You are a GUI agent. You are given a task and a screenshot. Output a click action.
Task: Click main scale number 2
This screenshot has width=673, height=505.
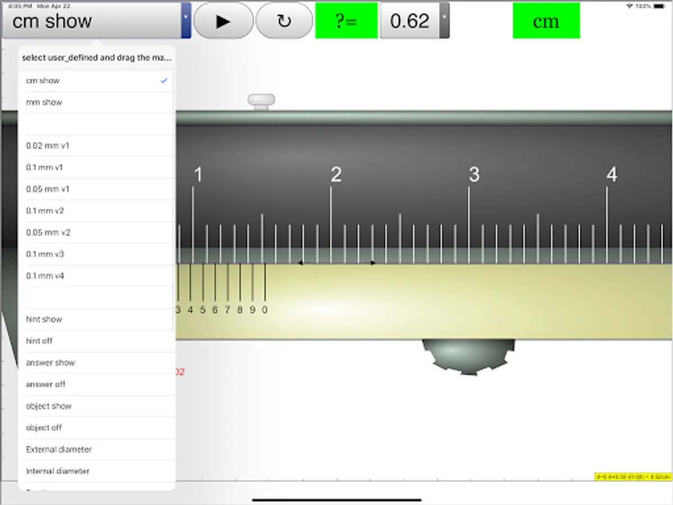point(336,175)
